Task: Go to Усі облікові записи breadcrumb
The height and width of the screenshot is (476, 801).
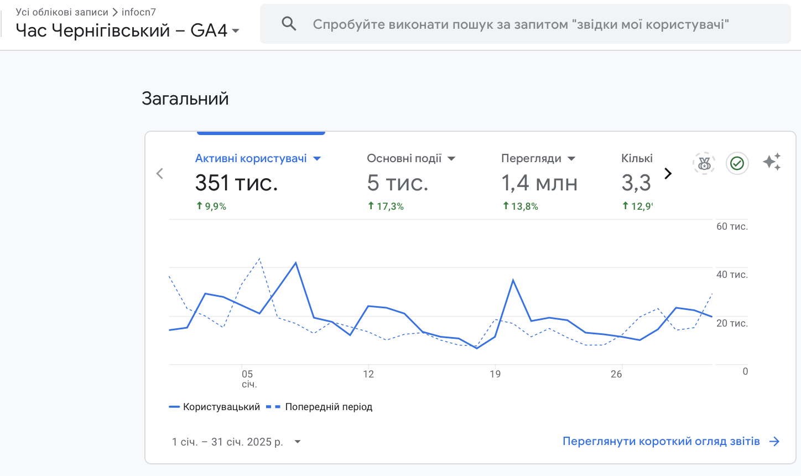Action: [x=62, y=12]
